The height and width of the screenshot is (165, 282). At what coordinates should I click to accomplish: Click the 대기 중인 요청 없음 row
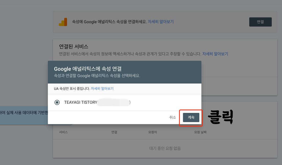click(165, 148)
